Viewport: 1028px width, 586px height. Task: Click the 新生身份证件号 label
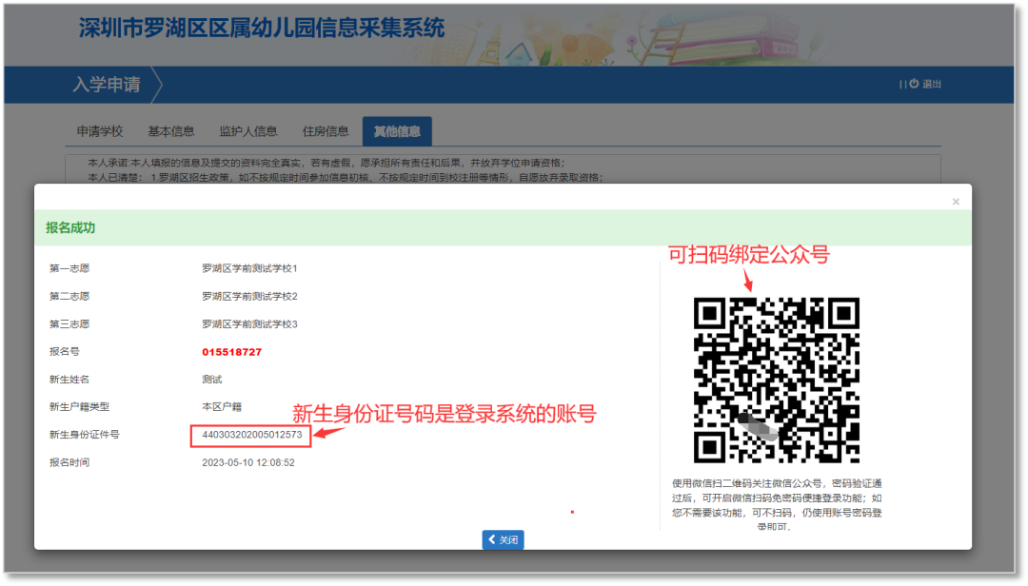coord(85,435)
